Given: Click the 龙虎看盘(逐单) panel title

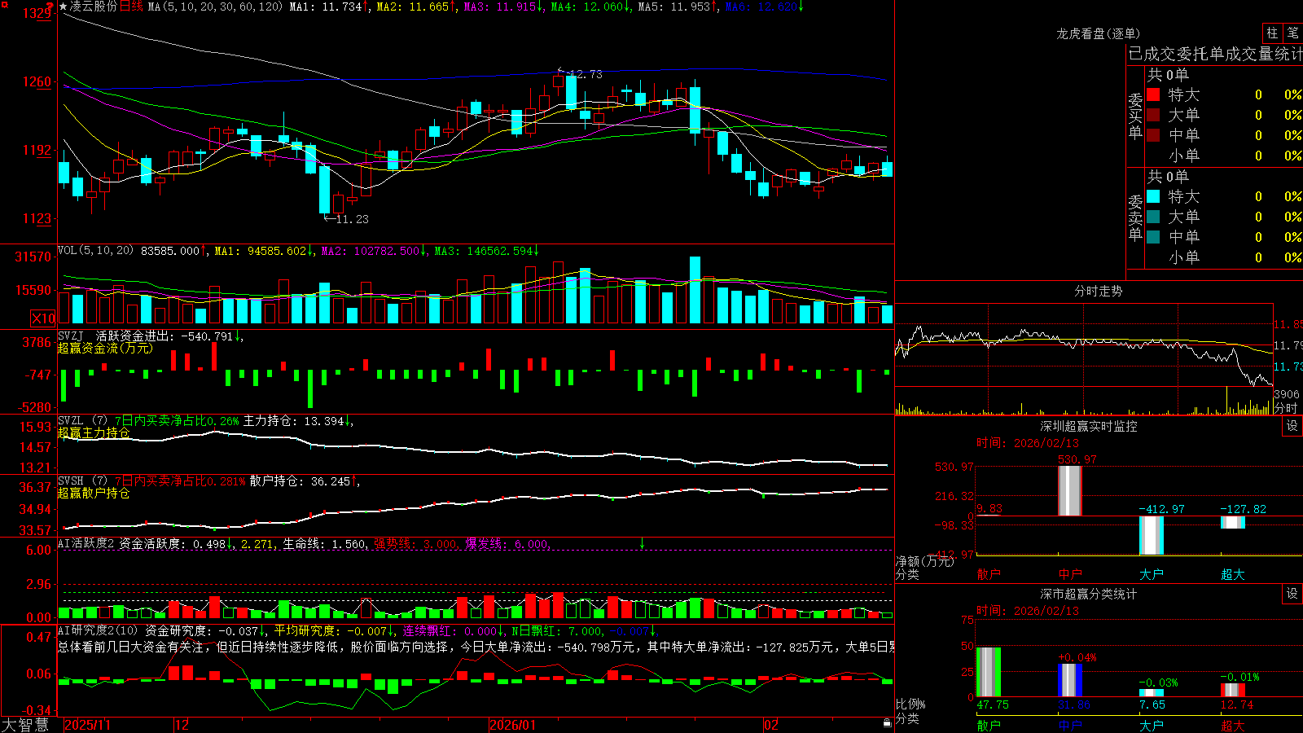Looking at the screenshot, I should pos(1098,33).
